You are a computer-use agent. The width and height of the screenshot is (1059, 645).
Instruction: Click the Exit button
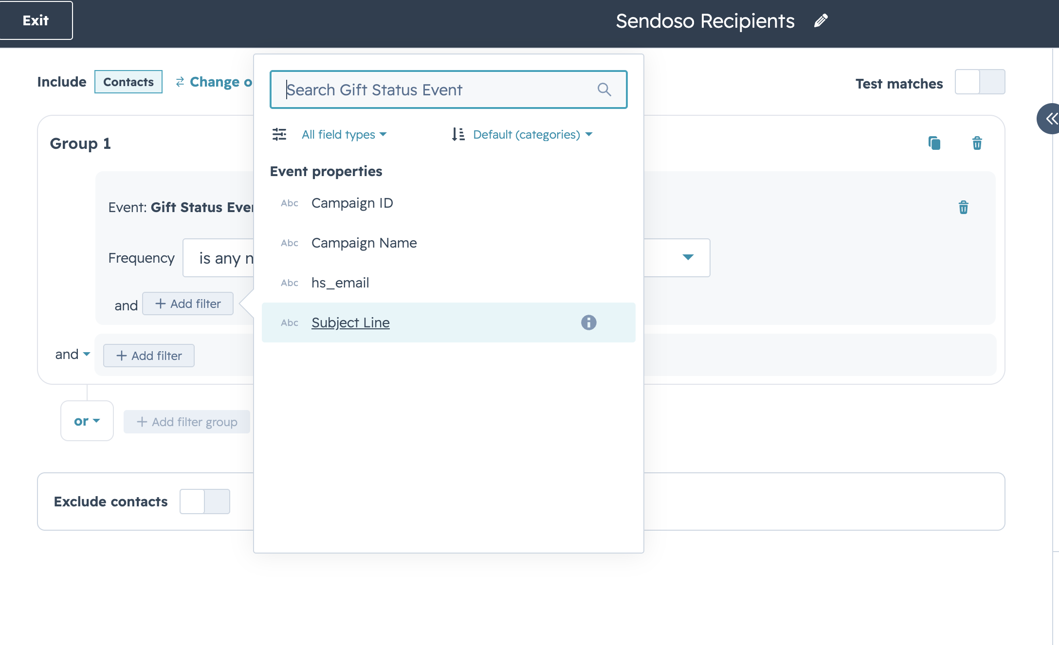36,20
